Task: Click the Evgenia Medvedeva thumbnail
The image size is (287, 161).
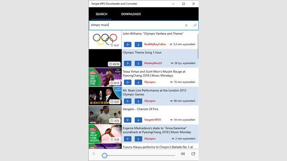Action: click(105, 134)
